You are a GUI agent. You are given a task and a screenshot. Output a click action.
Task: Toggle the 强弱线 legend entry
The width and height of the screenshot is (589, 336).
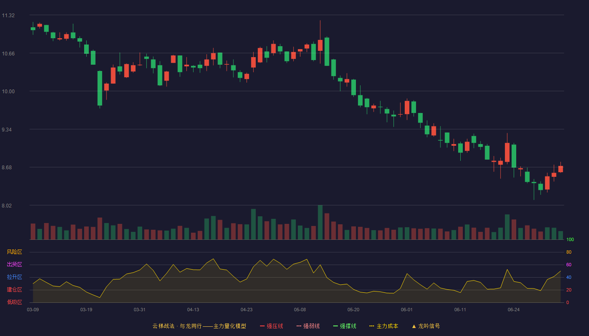[308, 326]
